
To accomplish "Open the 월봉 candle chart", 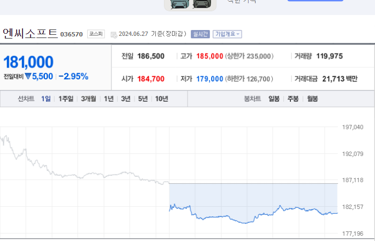I will click(x=312, y=99).
